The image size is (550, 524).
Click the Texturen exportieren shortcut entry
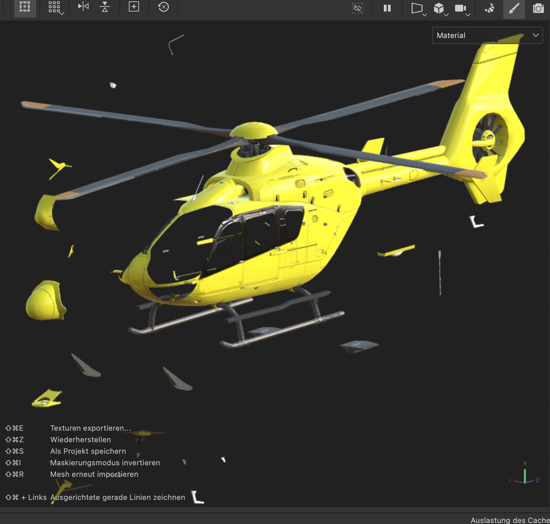coord(90,428)
